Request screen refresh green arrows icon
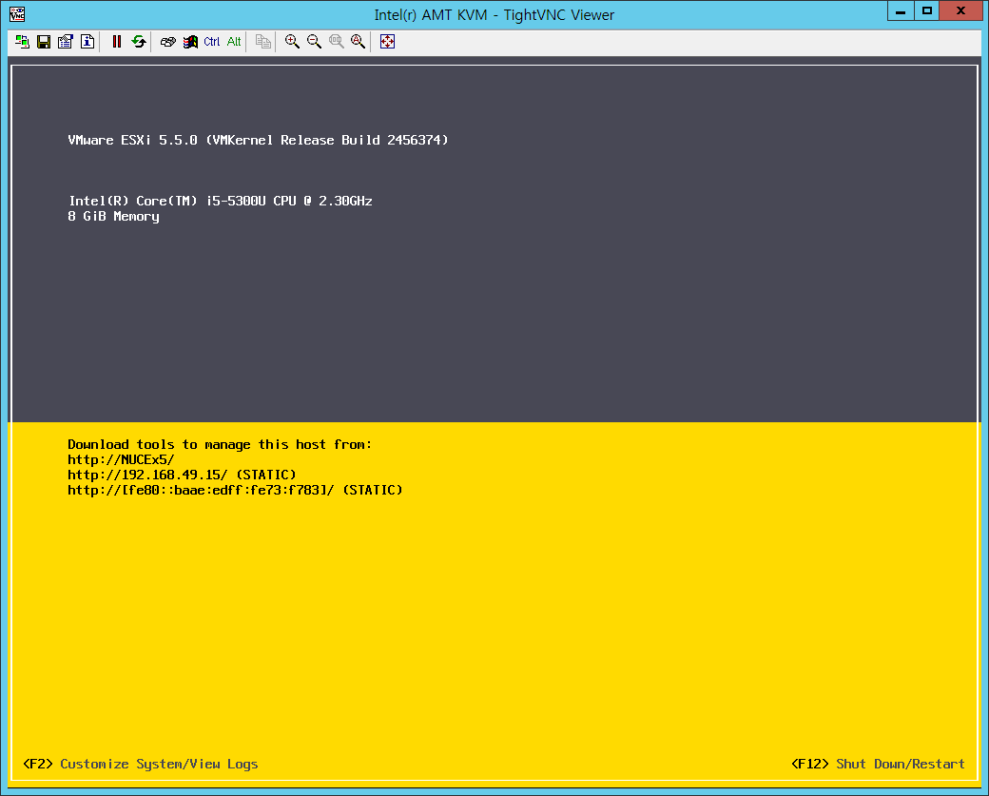The height and width of the screenshot is (796, 989). (x=139, y=42)
